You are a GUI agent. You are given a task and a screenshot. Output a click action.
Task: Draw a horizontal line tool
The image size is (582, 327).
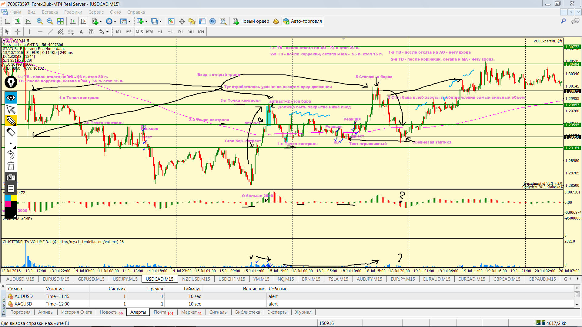point(40,31)
